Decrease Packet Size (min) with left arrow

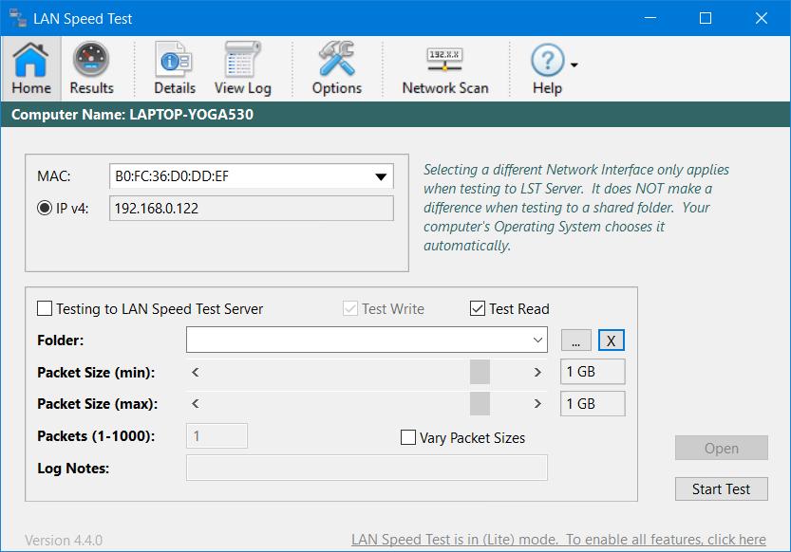tap(196, 372)
